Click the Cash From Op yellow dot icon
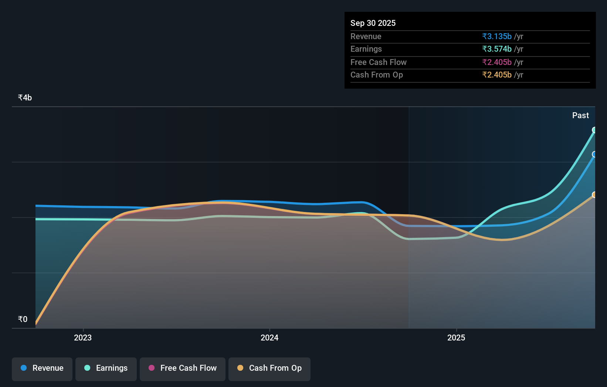The height and width of the screenshot is (387, 607). click(x=240, y=368)
